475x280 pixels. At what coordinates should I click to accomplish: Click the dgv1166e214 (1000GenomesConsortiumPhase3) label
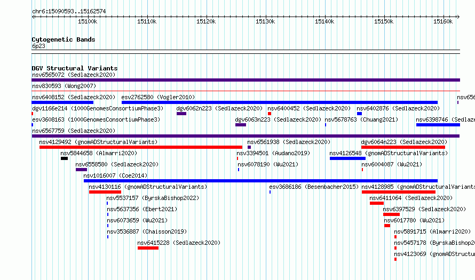(98, 108)
